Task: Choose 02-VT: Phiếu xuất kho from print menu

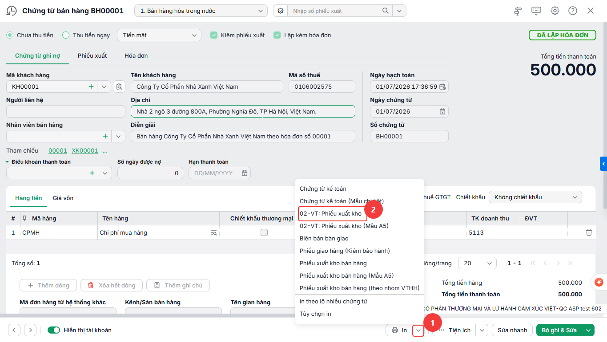Action: coord(331,213)
